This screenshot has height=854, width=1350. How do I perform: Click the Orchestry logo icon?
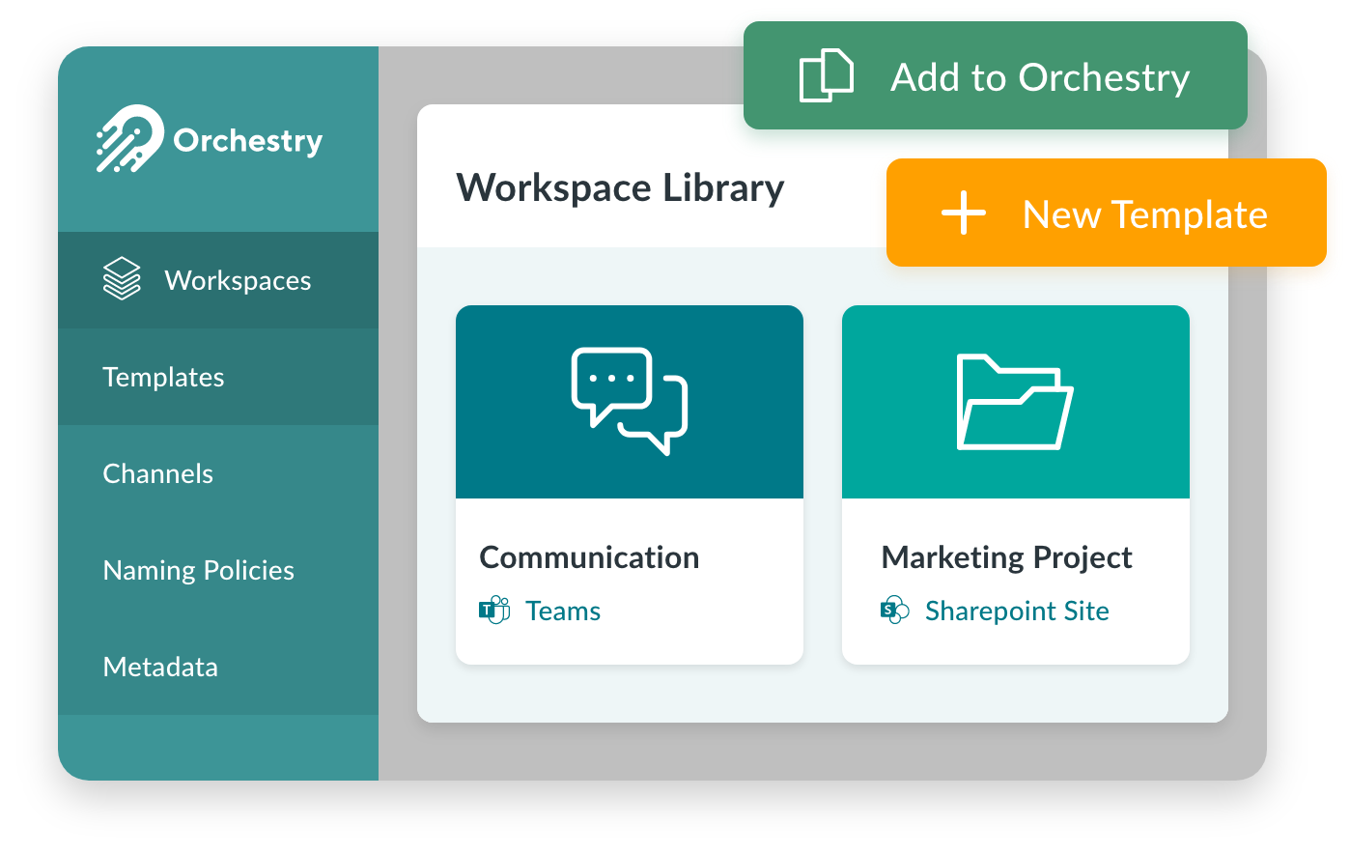click(129, 140)
